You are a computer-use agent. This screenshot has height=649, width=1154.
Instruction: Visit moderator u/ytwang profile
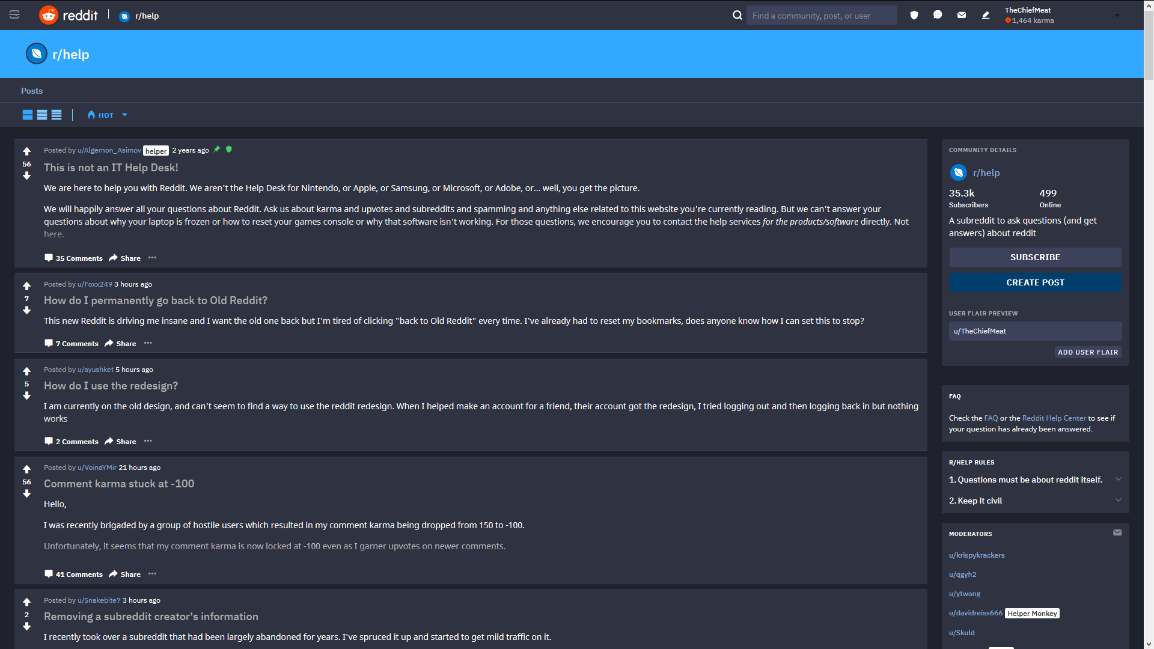click(965, 594)
